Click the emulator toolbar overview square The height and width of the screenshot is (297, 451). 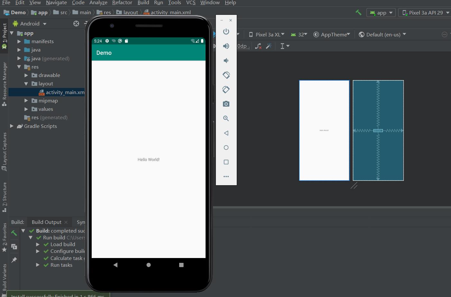pos(226,162)
